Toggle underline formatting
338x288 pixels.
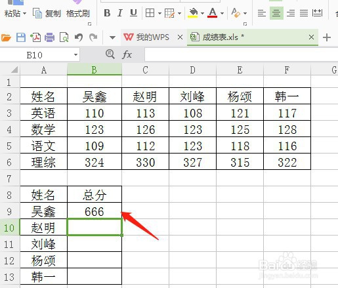coord(133,13)
